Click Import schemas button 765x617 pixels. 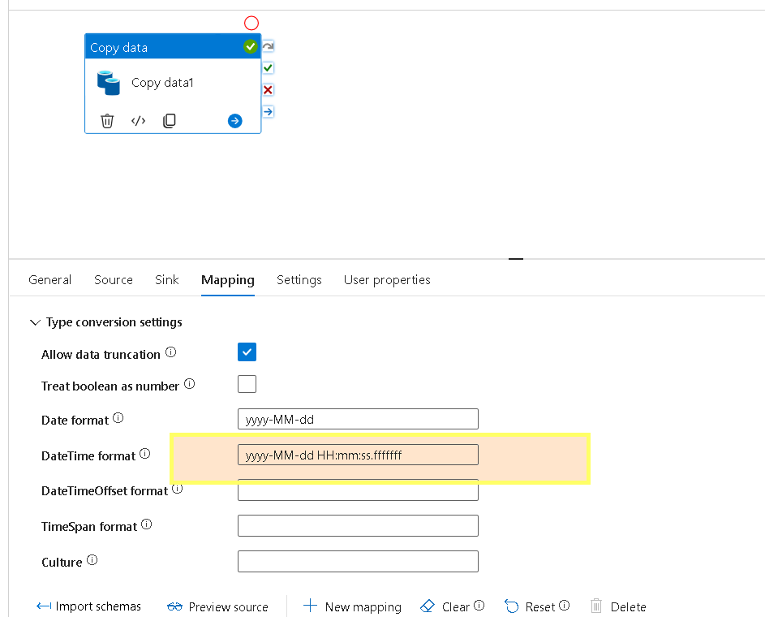88,606
